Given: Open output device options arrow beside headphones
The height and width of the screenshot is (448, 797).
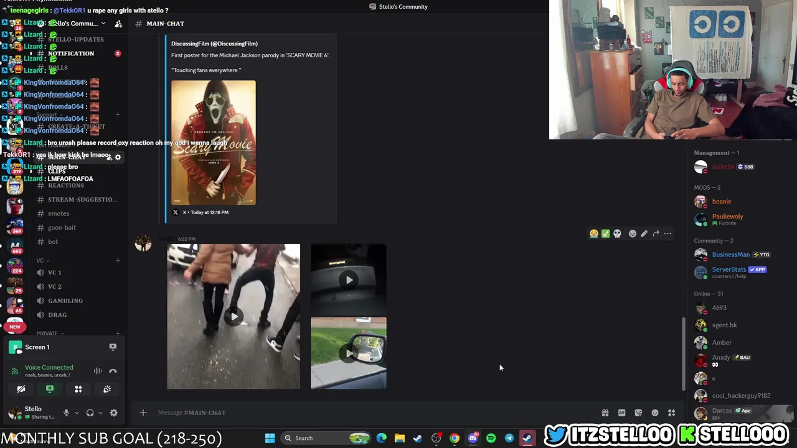Looking at the screenshot, I should pos(100,413).
